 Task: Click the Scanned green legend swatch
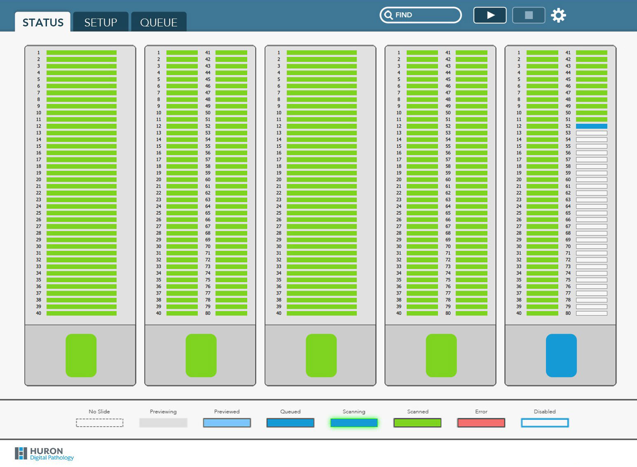[x=417, y=422]
